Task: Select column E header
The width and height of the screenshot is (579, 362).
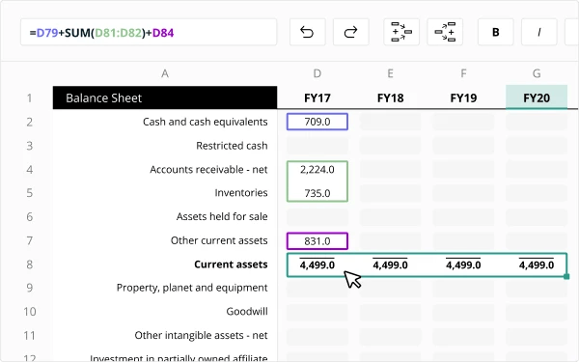Action: pos(390,73)
